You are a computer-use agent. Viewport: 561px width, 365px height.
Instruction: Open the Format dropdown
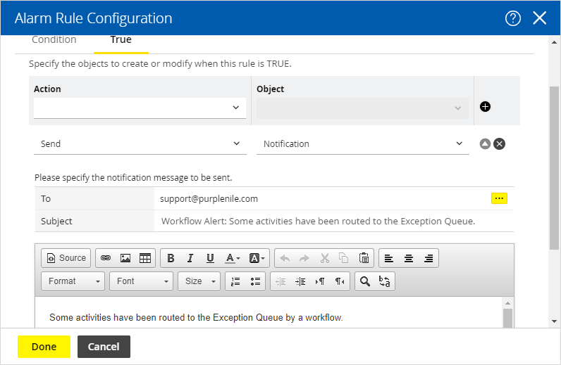73,281
